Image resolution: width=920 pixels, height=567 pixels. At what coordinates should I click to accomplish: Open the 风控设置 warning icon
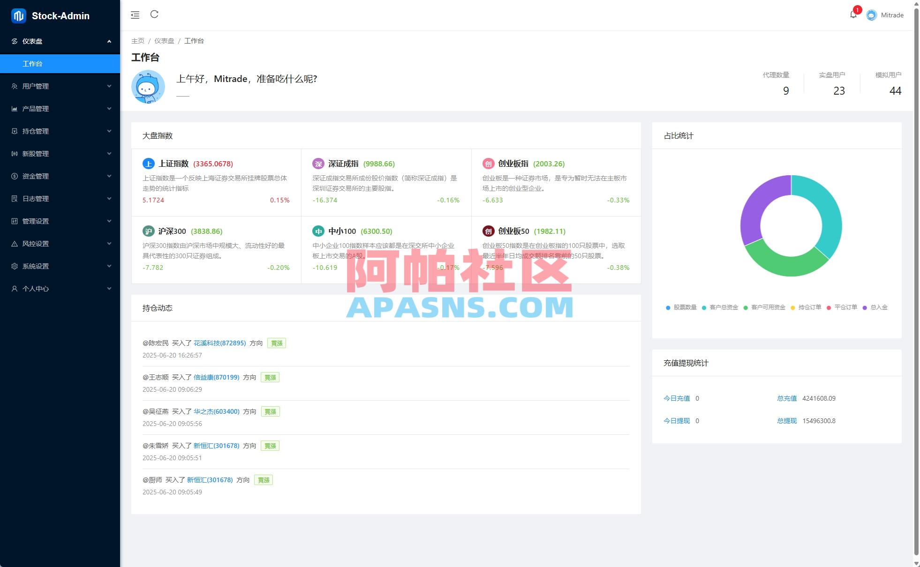coord(15,244)
